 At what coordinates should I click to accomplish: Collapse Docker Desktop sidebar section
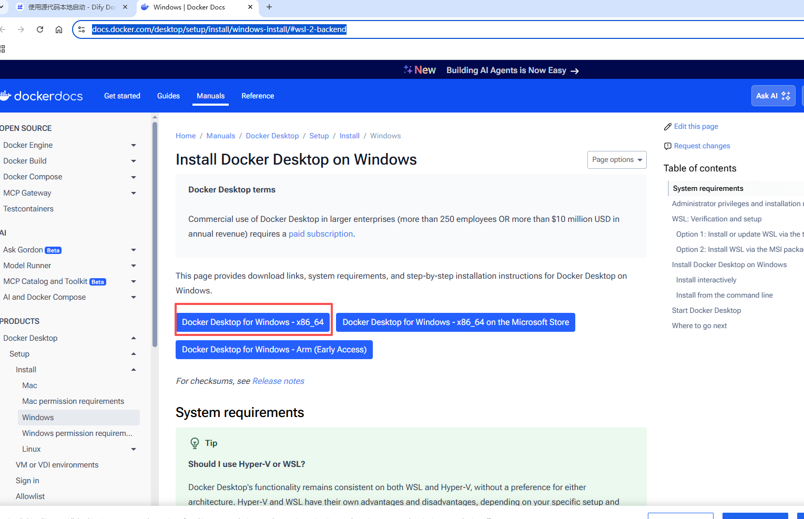pos(134,338)
